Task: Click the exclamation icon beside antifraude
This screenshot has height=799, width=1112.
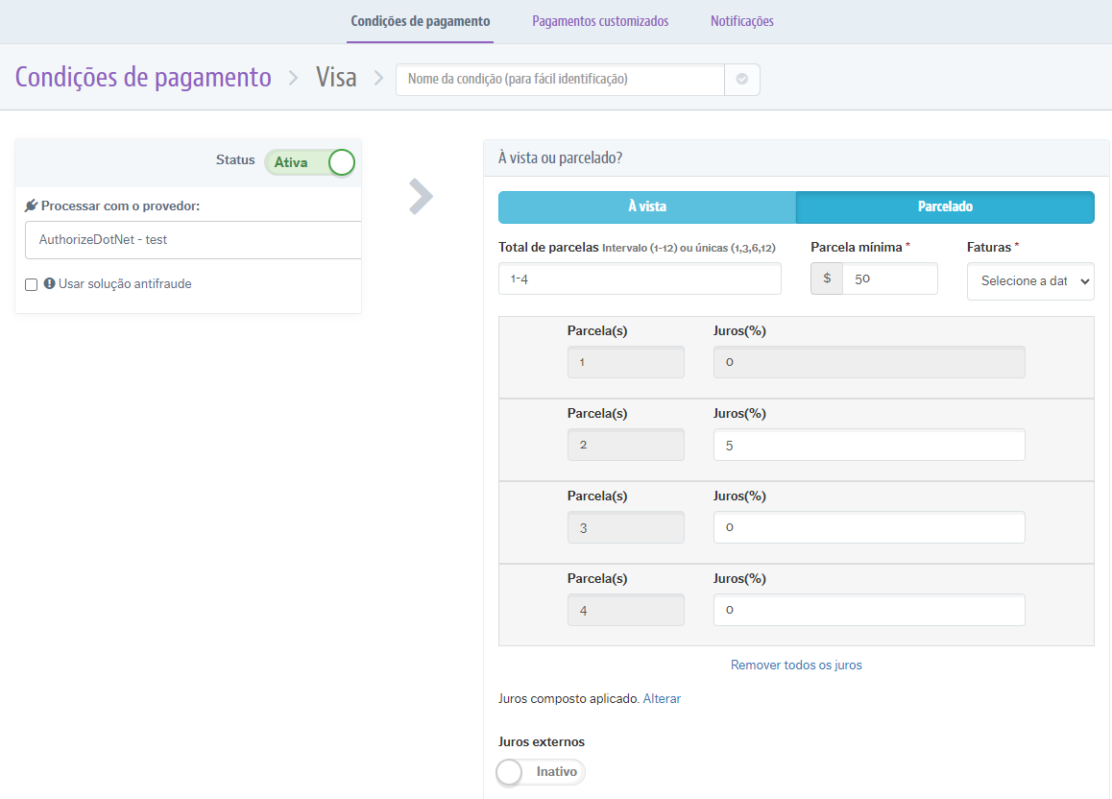Action: (x=49, y=283)
